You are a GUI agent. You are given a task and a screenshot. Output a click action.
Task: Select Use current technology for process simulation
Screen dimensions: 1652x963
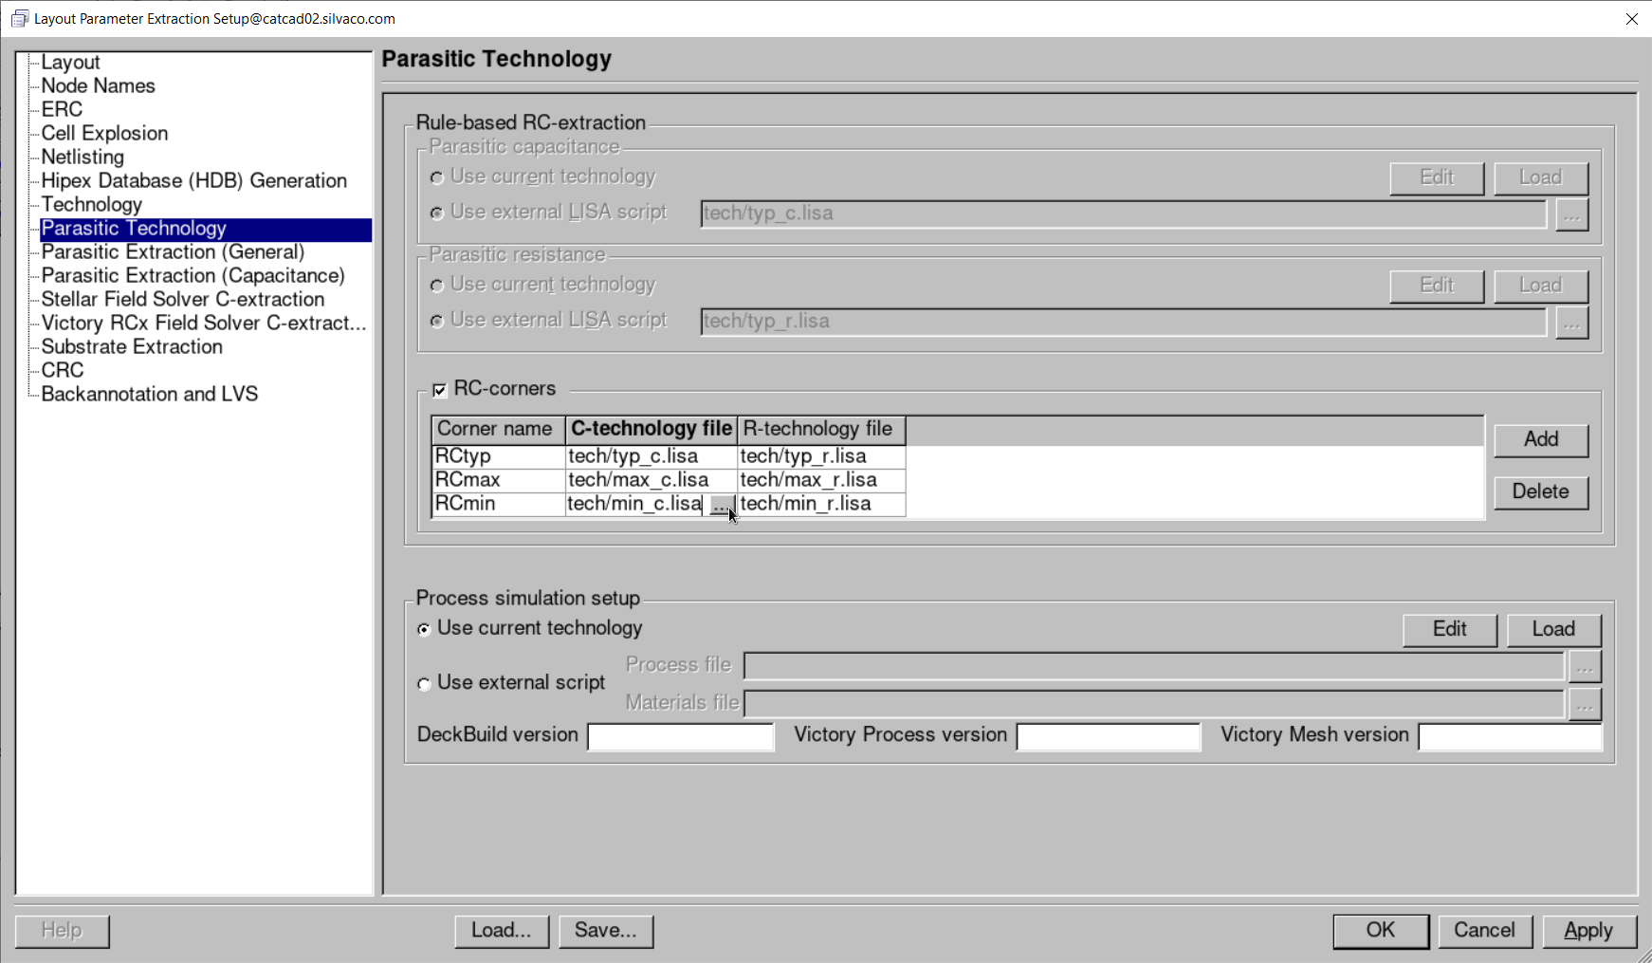click(425, 630)
